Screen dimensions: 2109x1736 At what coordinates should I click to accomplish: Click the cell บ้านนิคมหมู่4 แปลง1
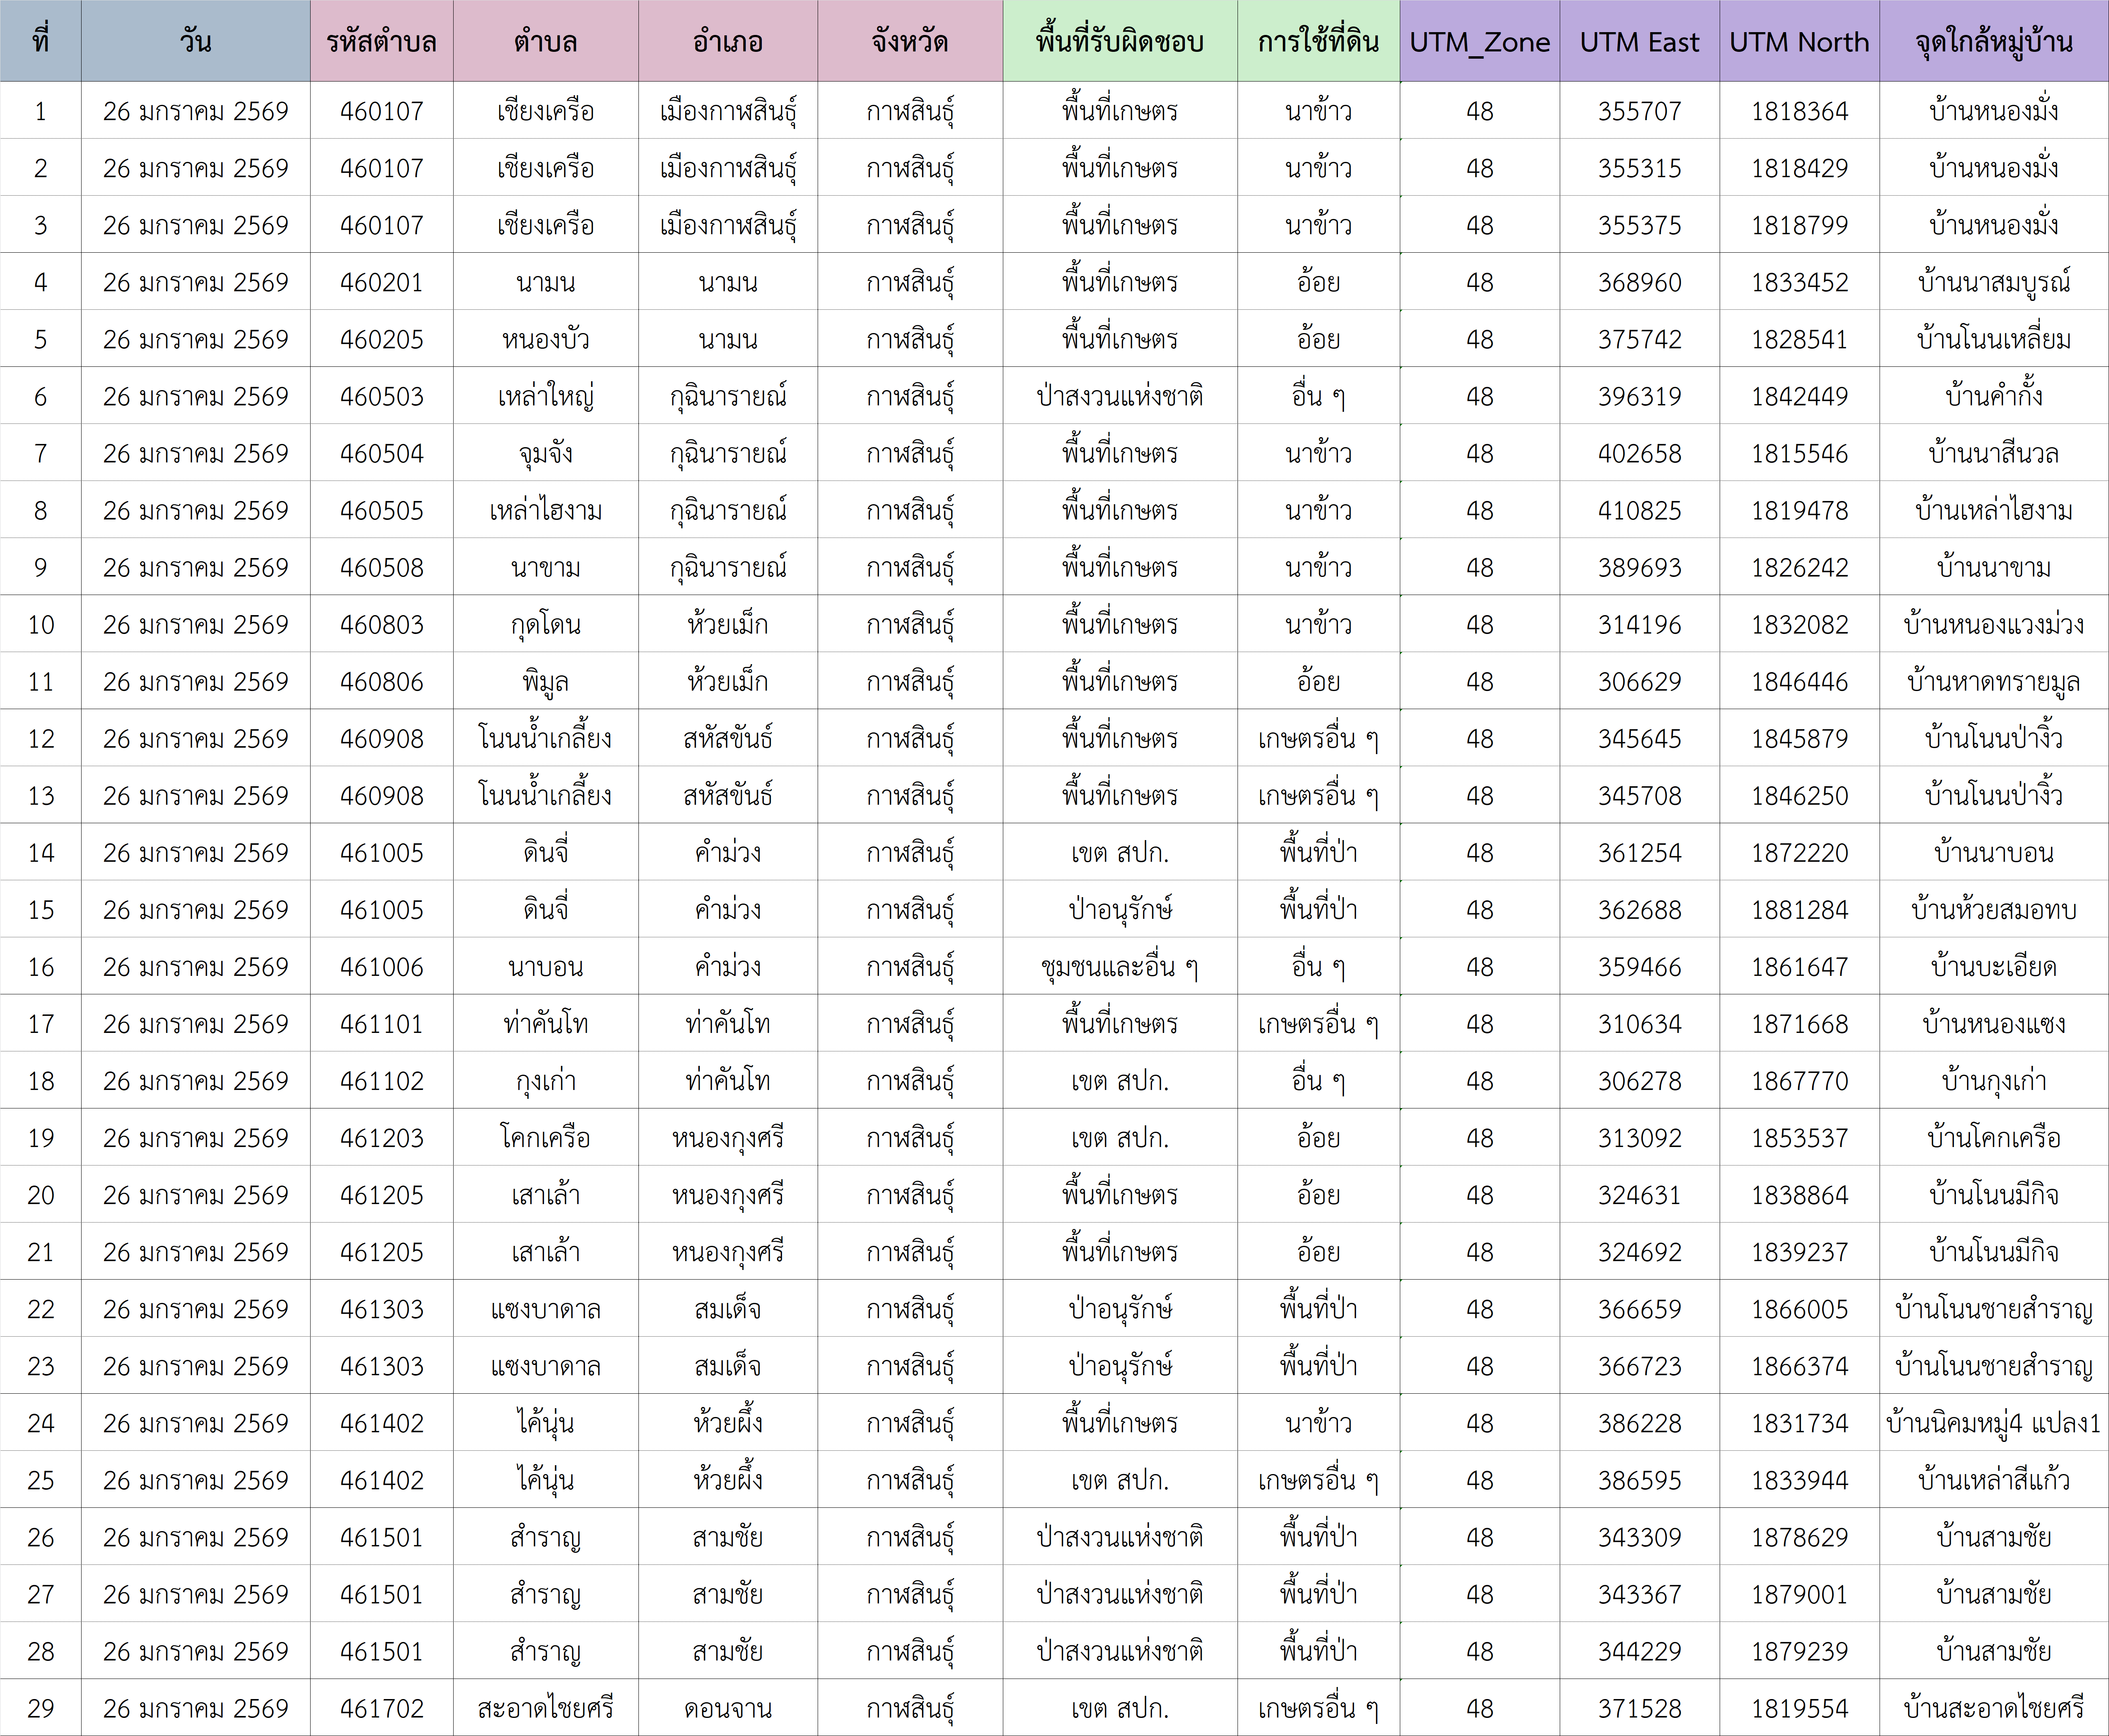pos(1993,1422)
